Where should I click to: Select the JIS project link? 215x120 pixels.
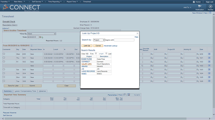click(83, 69)
